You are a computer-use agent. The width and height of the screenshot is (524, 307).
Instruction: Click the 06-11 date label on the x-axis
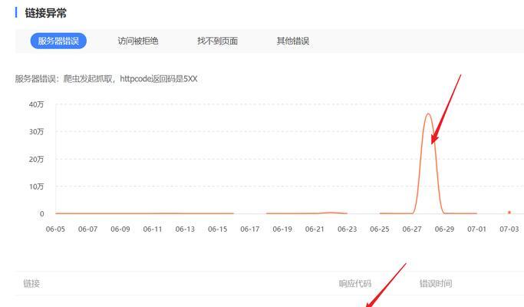[153, 229]
